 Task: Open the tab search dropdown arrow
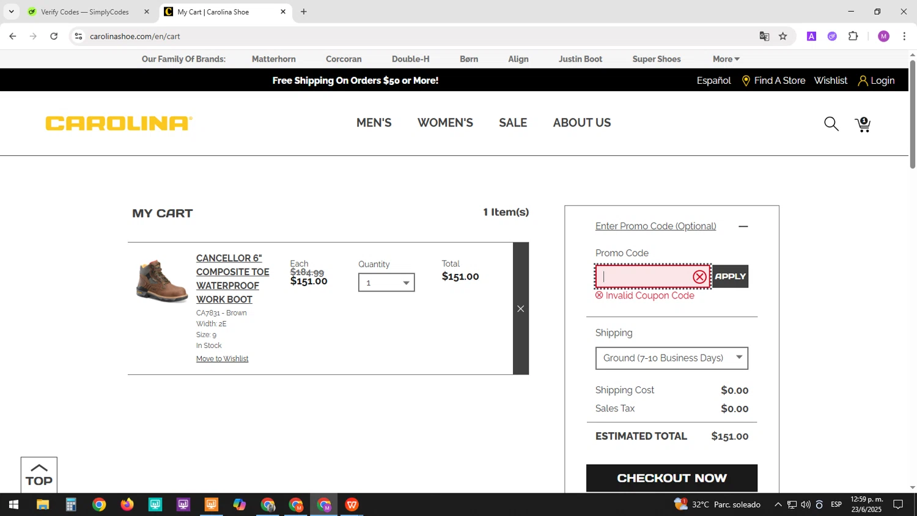11,12
